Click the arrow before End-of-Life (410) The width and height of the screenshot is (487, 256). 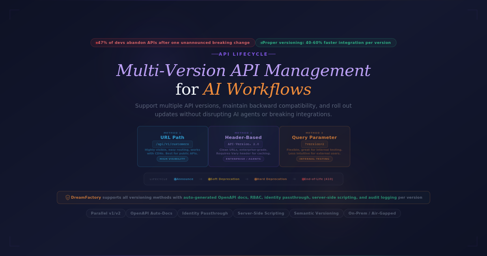point(294,179)
